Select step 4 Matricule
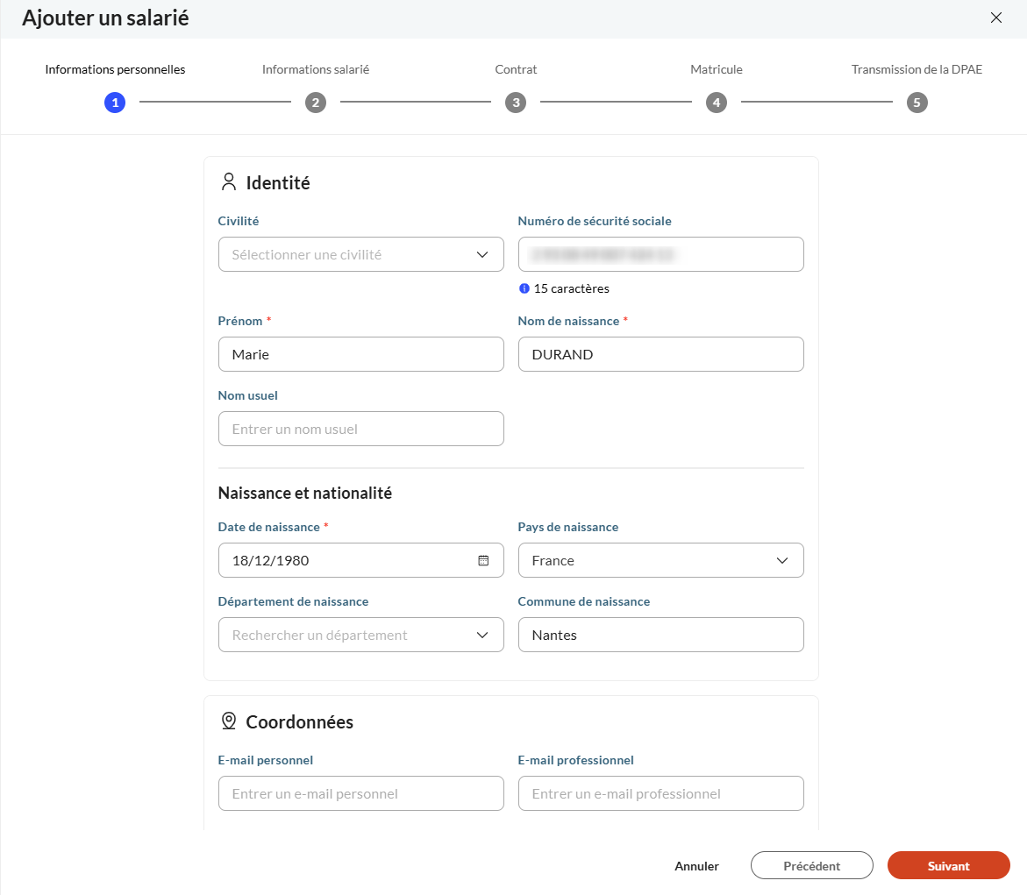This screenshot has width=1027, height=895. 717,103
